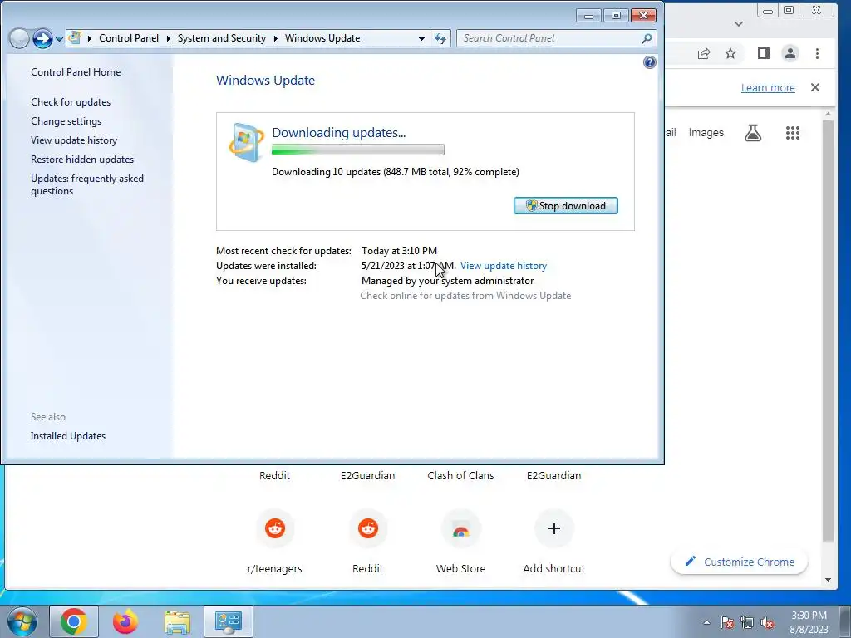This screenshot has width=851, height=638.
Task: Click the Search Control Panel field
Action: point(556,38)
